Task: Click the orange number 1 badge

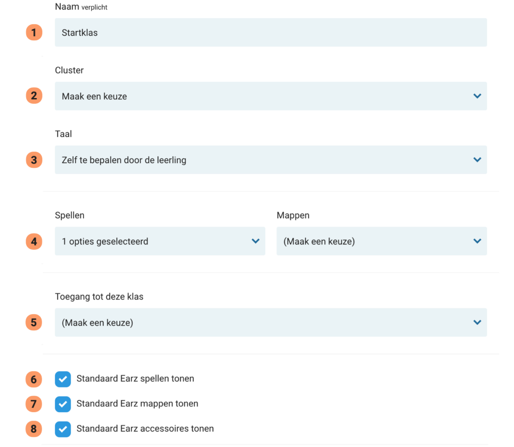Action: [34, 33]
